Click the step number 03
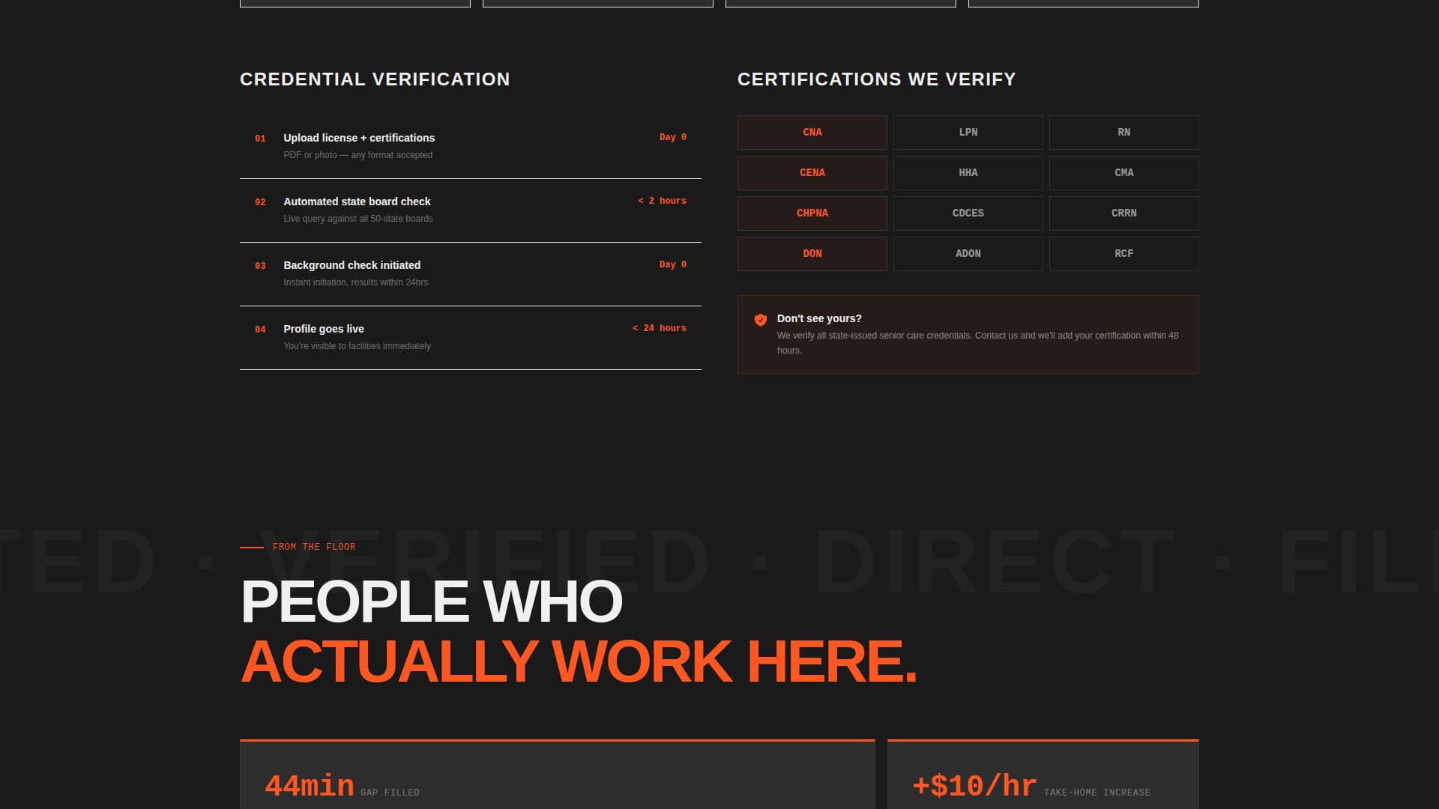Viewport: 1439px width, 809px height. point(260,266)
